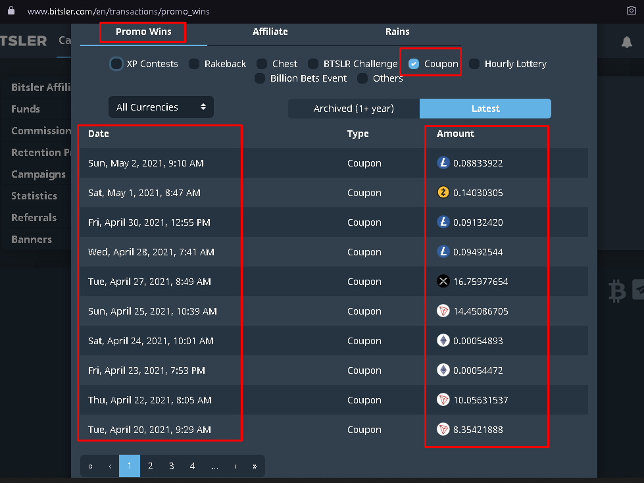Viewport: 644px width, 483px height.
Task: Open Banners in the sidebar
Action: 32,240
